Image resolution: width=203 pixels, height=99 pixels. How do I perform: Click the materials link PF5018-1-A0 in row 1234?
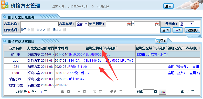77,67
